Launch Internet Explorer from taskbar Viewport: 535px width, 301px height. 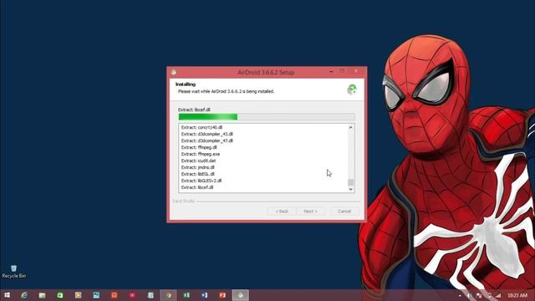[x=24, y=295]
